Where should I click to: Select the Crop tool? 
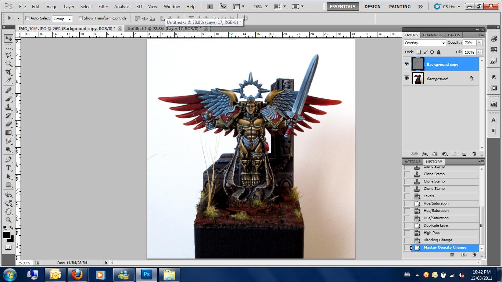click(8, 72)
